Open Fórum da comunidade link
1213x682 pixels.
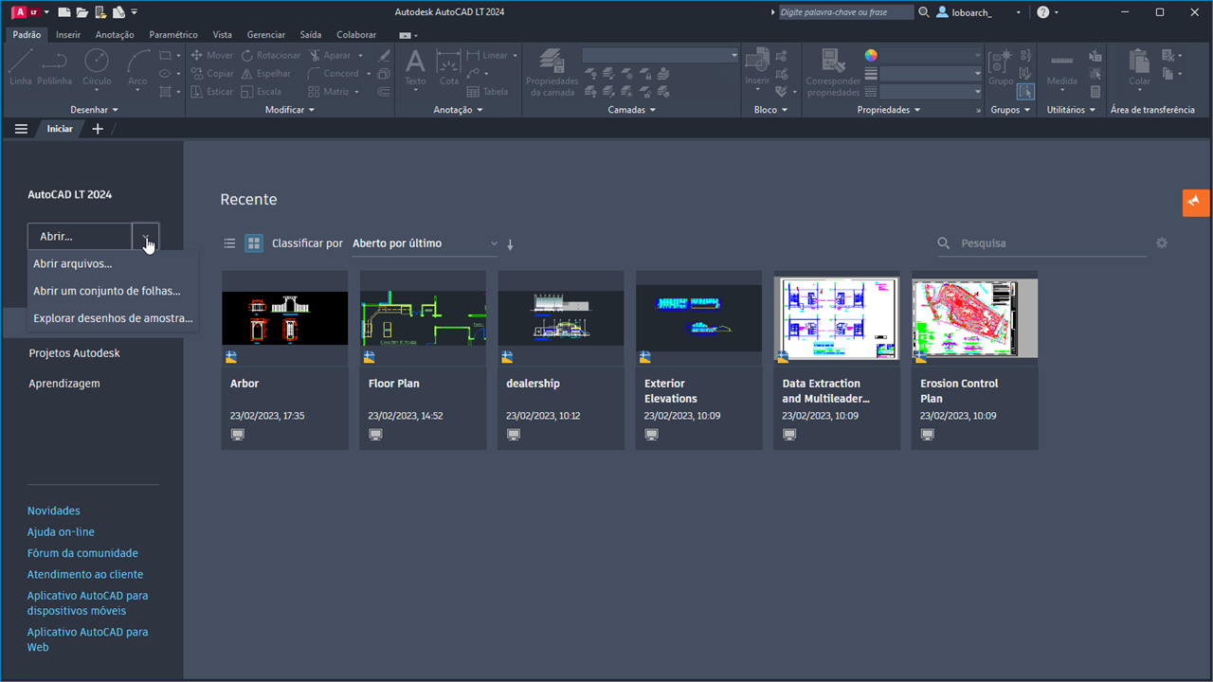(82, 553)
